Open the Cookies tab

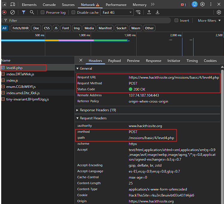210,61
